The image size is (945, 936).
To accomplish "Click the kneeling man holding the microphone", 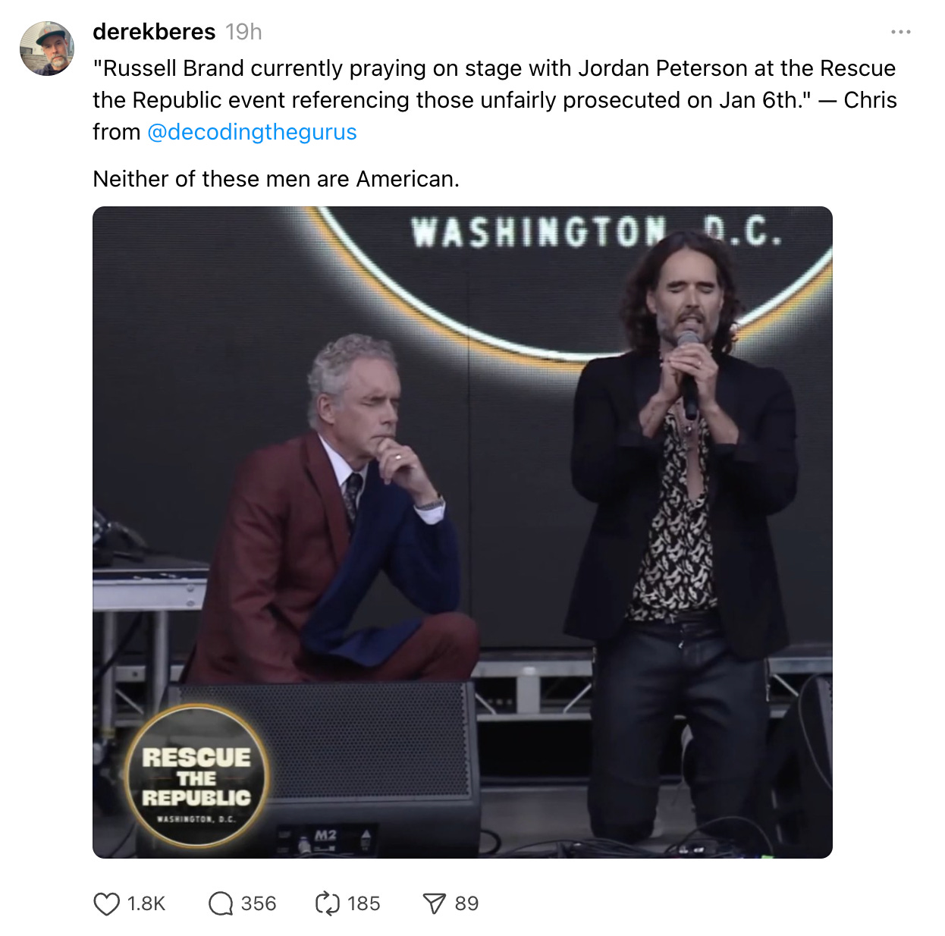I will [x=683, y=531].
